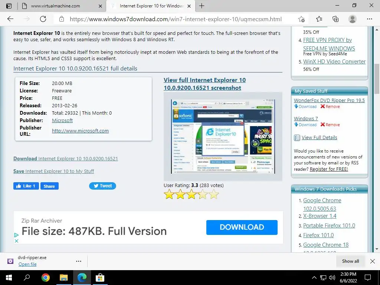Visit http://www.microsoft.com publisher URL
The width and height of the screenshot is (380, 285).
80,131
